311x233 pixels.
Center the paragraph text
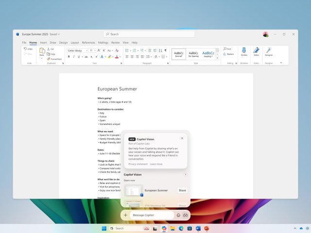[132, 57]
